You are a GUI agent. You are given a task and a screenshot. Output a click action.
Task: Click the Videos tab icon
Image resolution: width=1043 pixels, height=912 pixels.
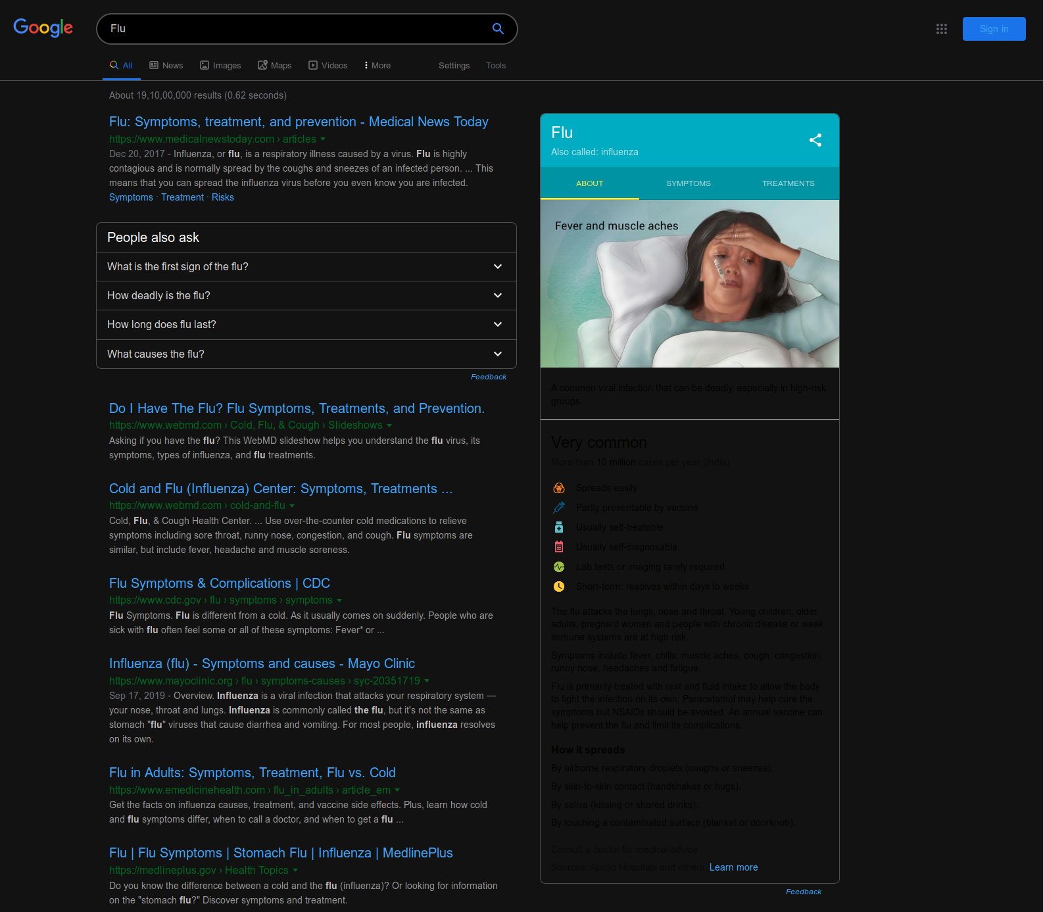(x=313, y=65)
